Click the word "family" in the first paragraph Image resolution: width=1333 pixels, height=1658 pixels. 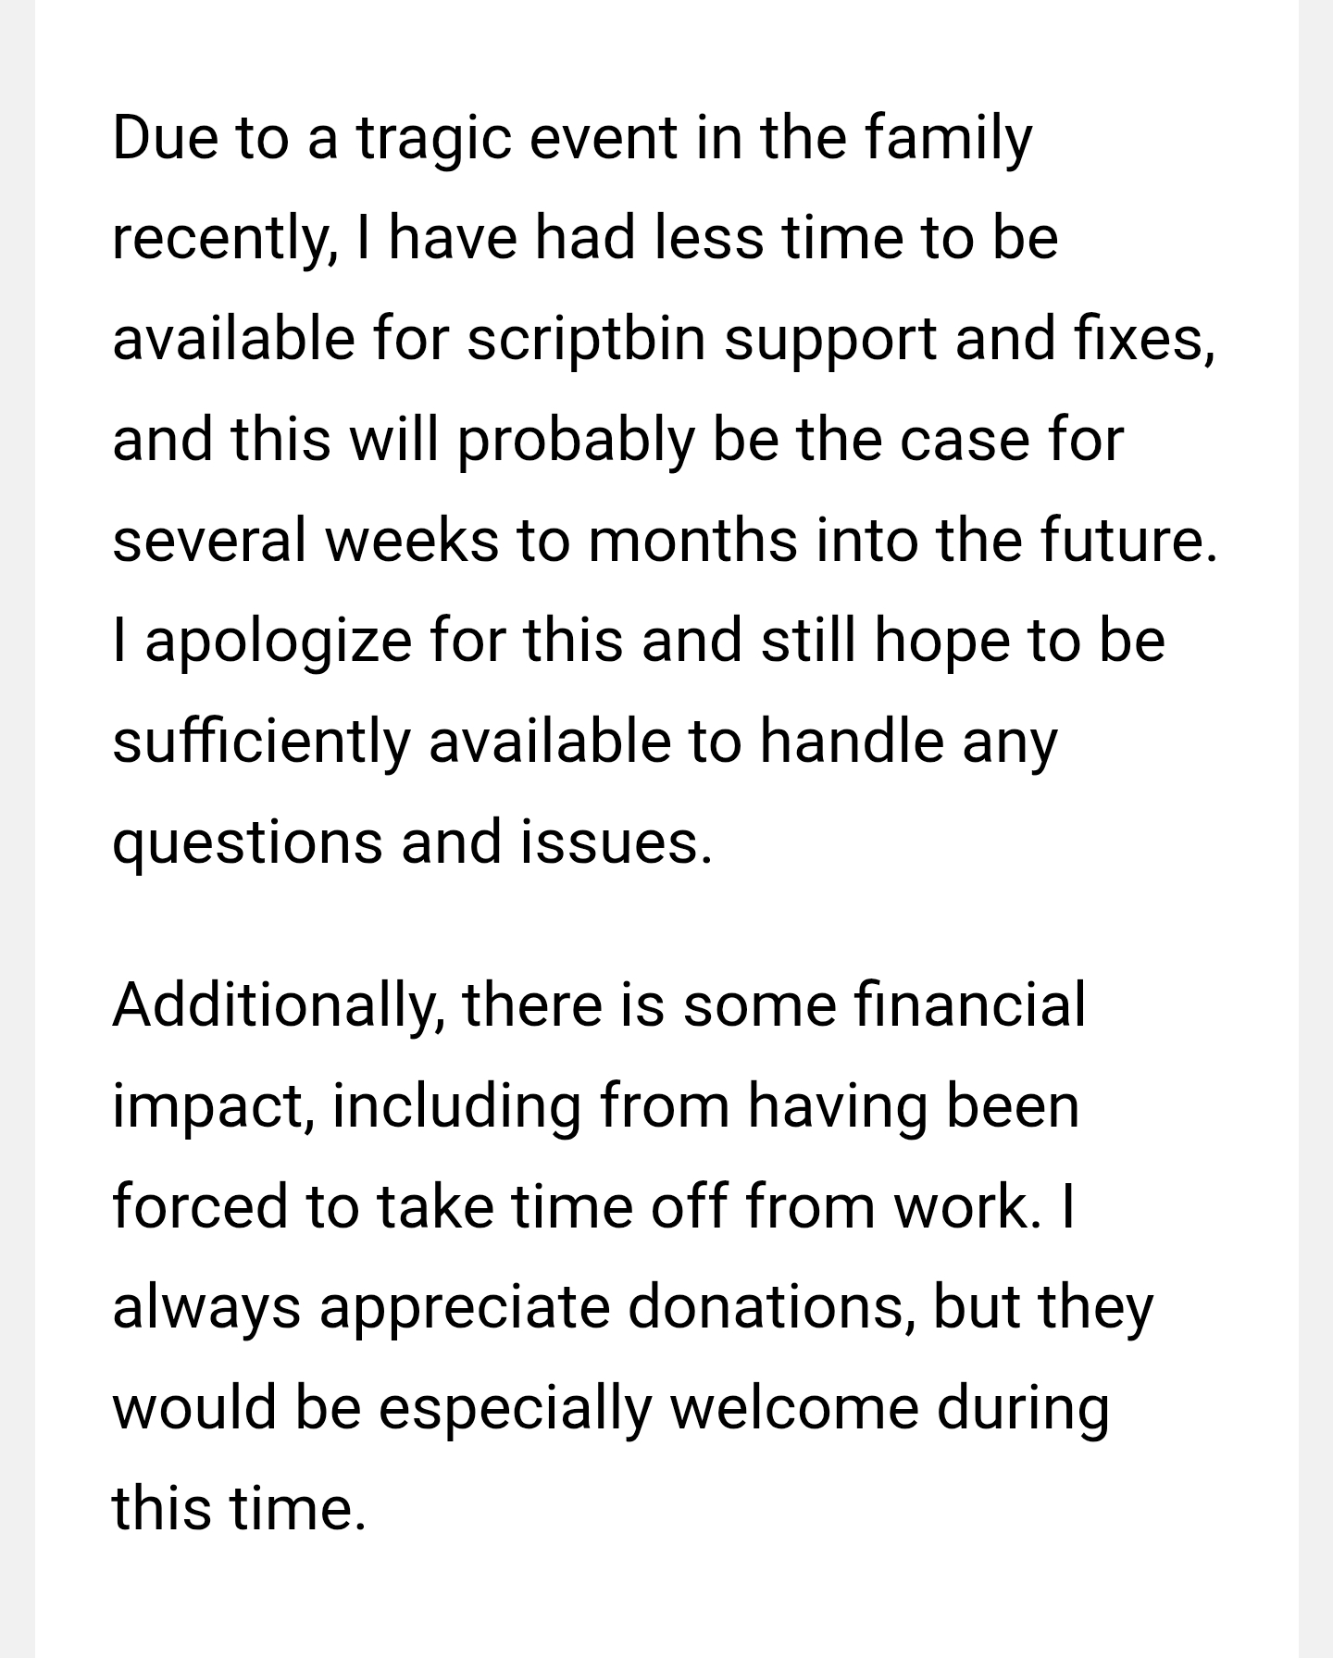pyautogui.click(x=948, y=138)
